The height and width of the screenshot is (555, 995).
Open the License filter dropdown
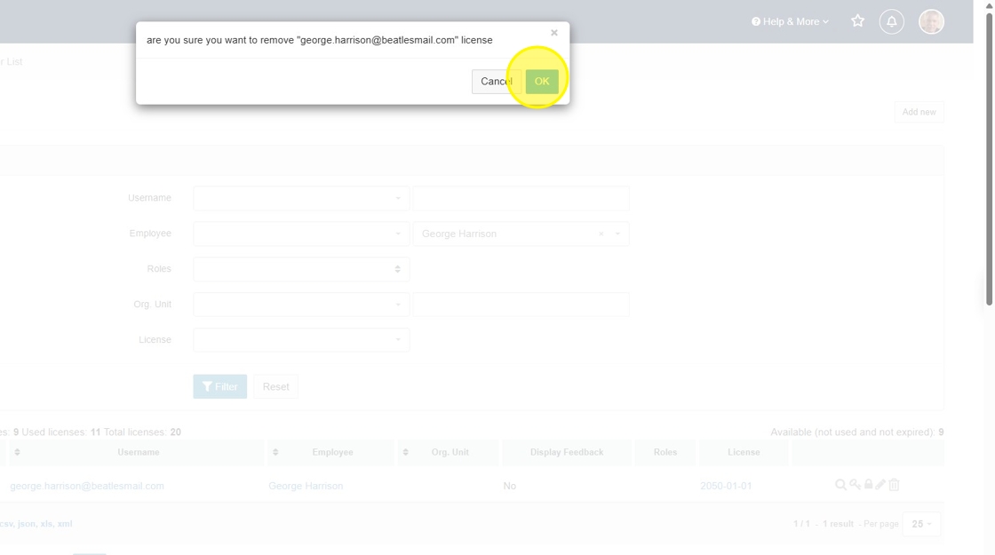pyautogui.click(x=301, y=339)
